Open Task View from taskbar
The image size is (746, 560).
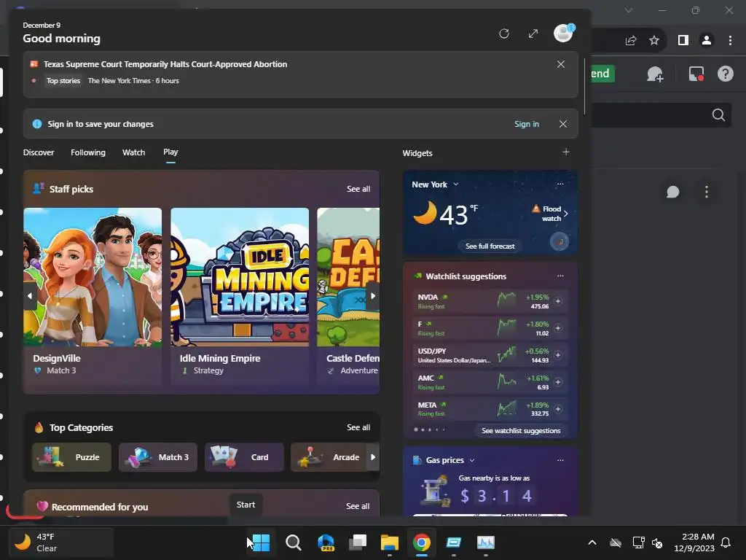pos(358,542)
